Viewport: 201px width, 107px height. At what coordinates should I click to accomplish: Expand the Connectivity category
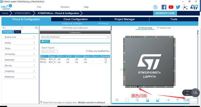(x=20, y=54)
